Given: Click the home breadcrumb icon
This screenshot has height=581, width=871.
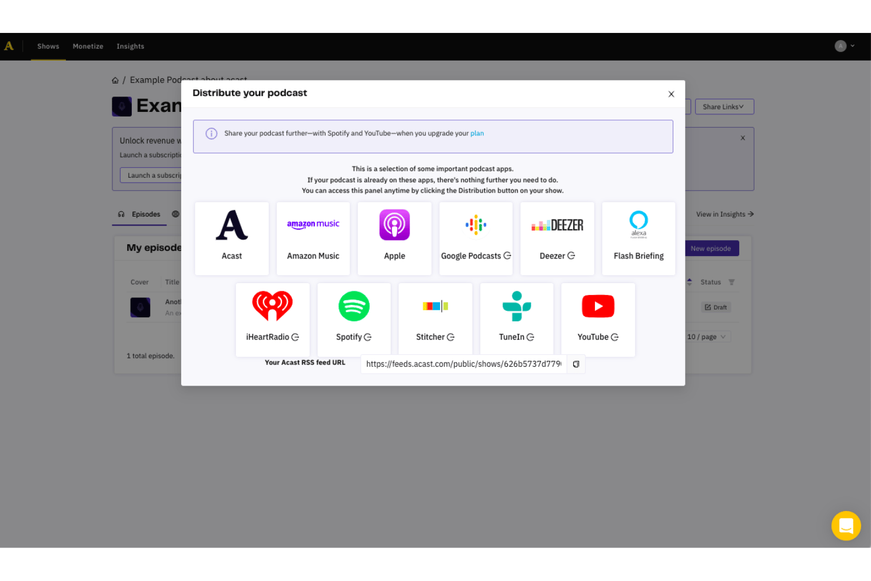Looking at the screenshot, I should click(115, 81).
